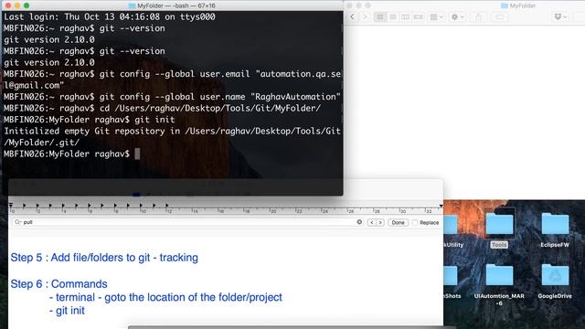This screenshot has height=329, width=585.
Task: Click the Finder edit tags button
Action: pos(500,16)
